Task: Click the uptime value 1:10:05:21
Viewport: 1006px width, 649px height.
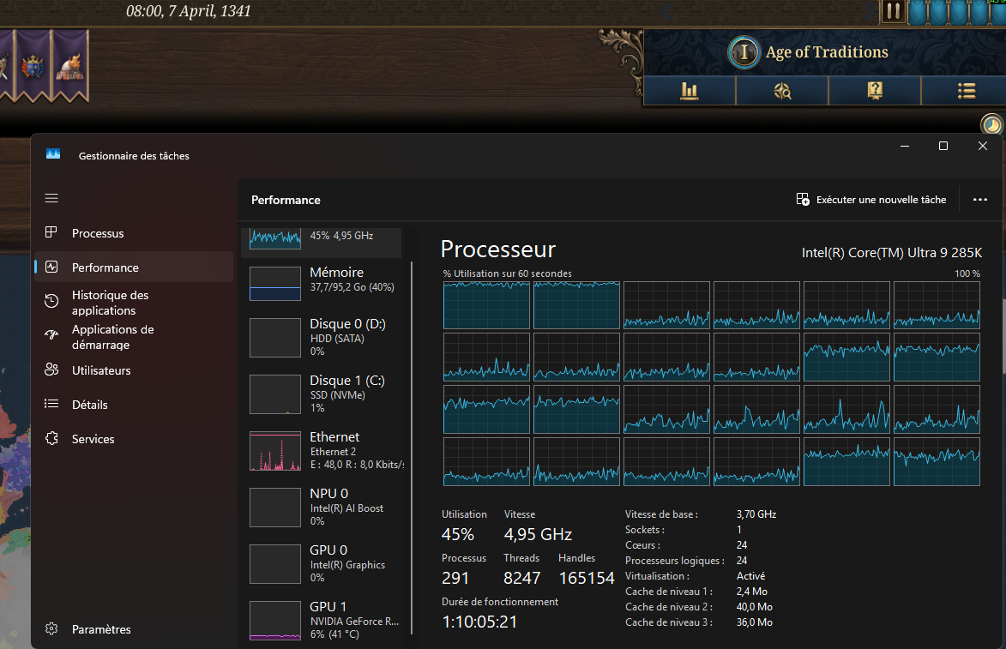Action: click(x=480, y=622)
